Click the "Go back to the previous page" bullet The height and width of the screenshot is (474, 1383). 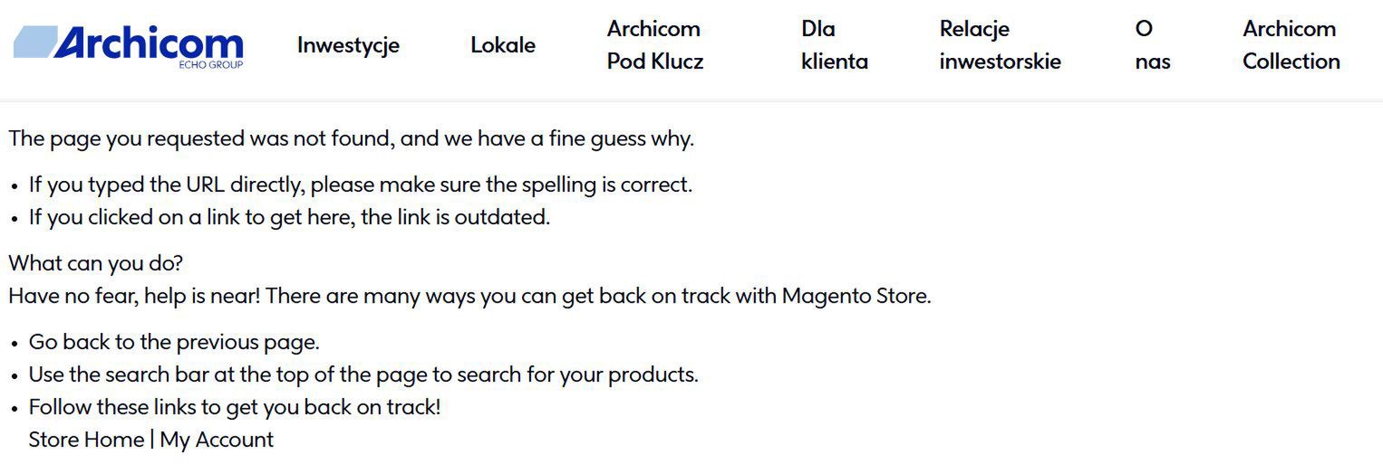tap(174, 343)
